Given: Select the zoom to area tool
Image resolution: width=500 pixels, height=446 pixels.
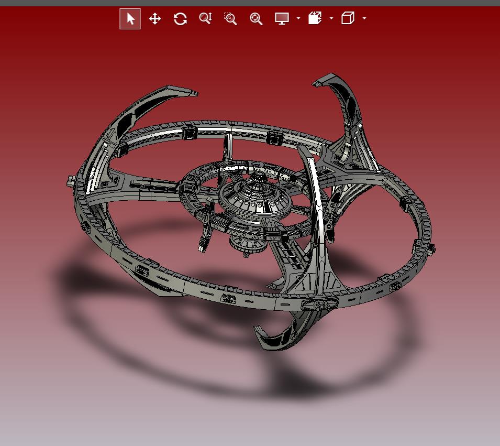Looking at the screenshot, I should pos(230,19).
